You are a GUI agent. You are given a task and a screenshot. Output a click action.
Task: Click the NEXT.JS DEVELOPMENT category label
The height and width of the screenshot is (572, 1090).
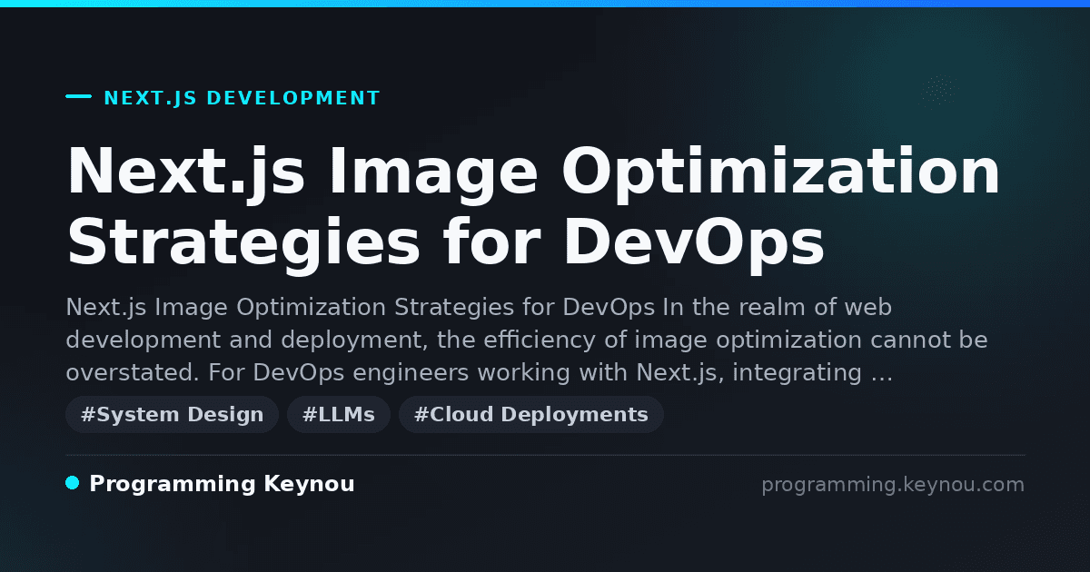click(242, 98)
